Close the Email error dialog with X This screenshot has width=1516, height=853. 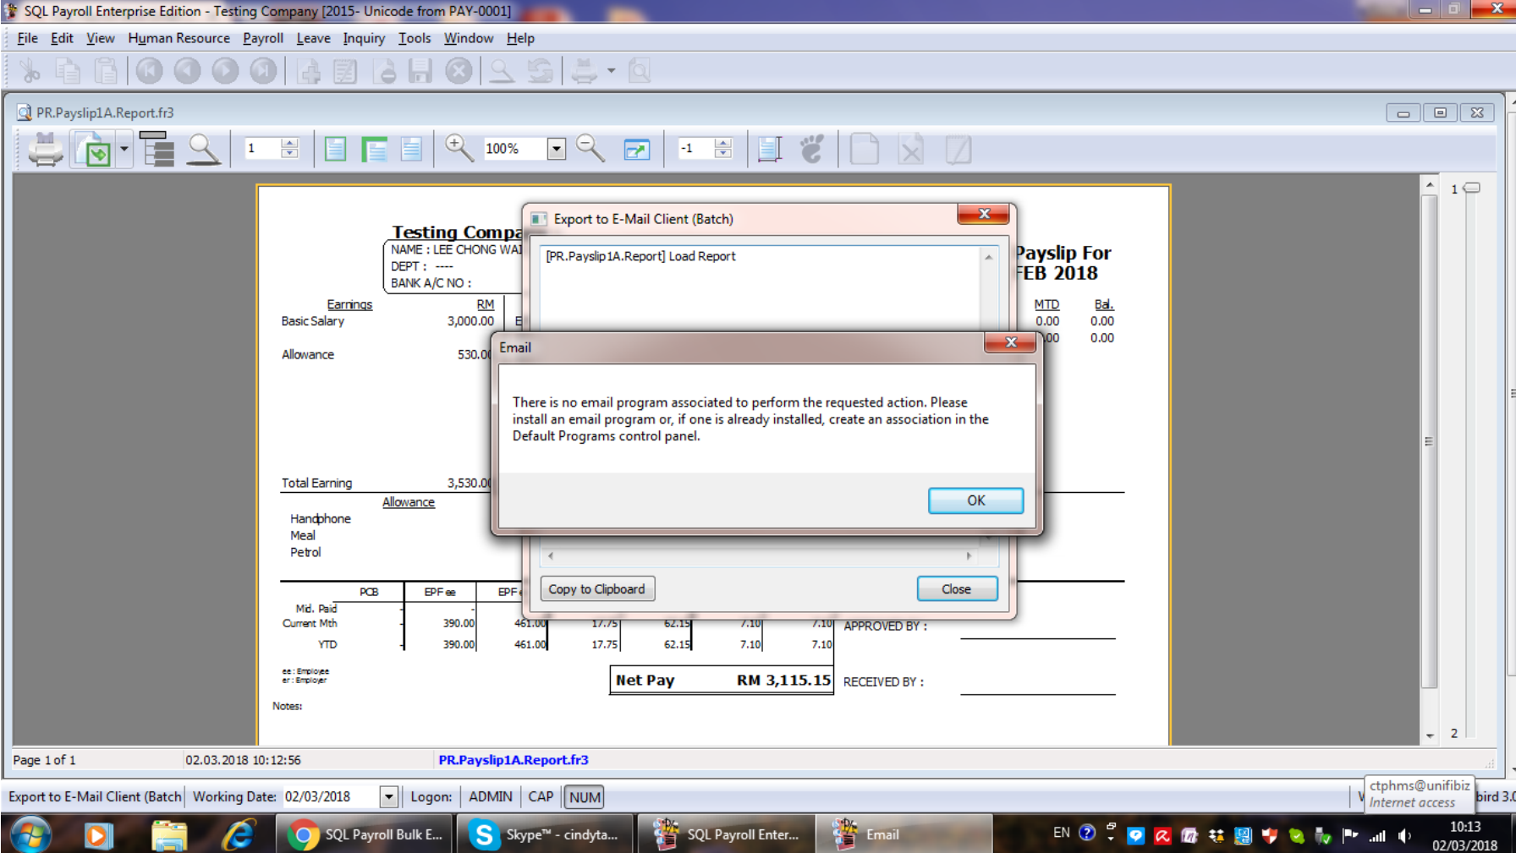point(1010,342)
